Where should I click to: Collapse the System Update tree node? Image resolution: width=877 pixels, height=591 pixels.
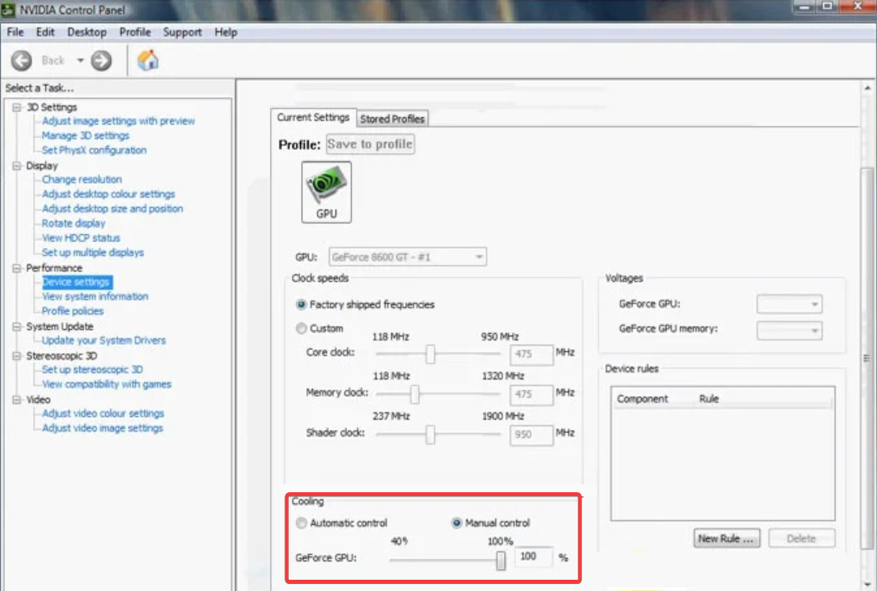pos(16,326)
